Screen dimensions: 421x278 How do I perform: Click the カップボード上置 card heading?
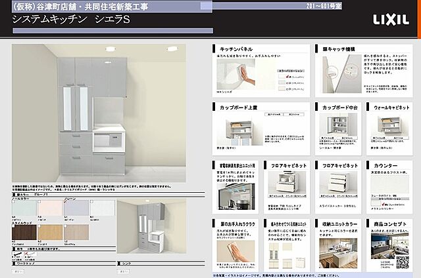click(238, 108)
